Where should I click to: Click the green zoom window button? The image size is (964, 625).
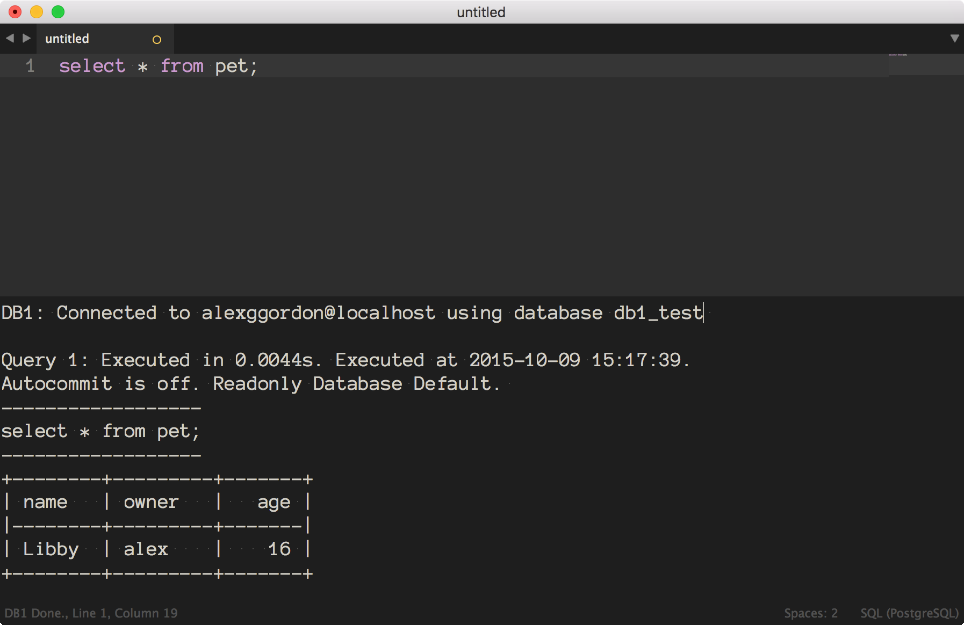tap(58, 12)
